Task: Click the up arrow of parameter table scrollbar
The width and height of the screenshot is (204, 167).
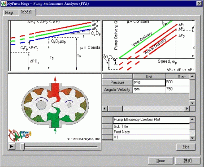Action: [192, 77]
